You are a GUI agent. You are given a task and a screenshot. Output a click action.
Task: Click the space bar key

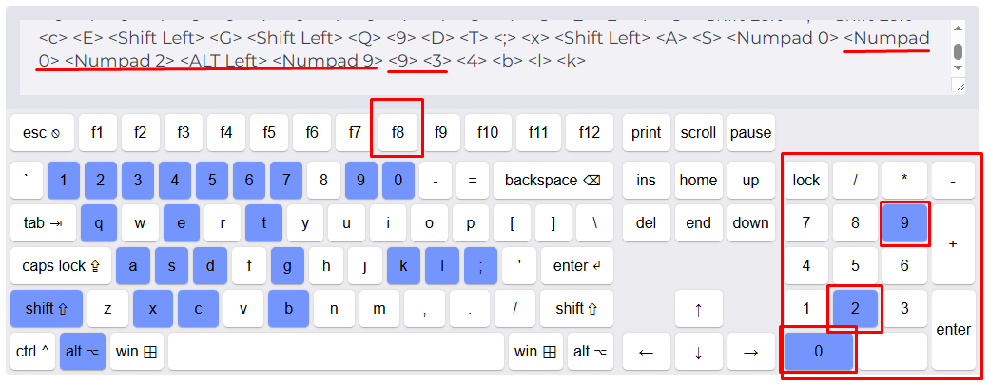pyautogui.click(x=336, y=352)
